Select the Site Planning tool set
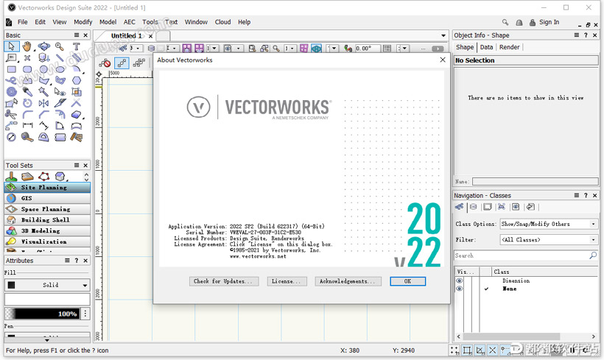The image size is (604, 360). 47,187
